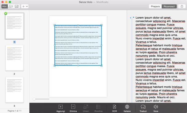This screenshot has width=187, height=113.
Task: Click the top-right handle of selection box
Action: [x=101, y=25]
